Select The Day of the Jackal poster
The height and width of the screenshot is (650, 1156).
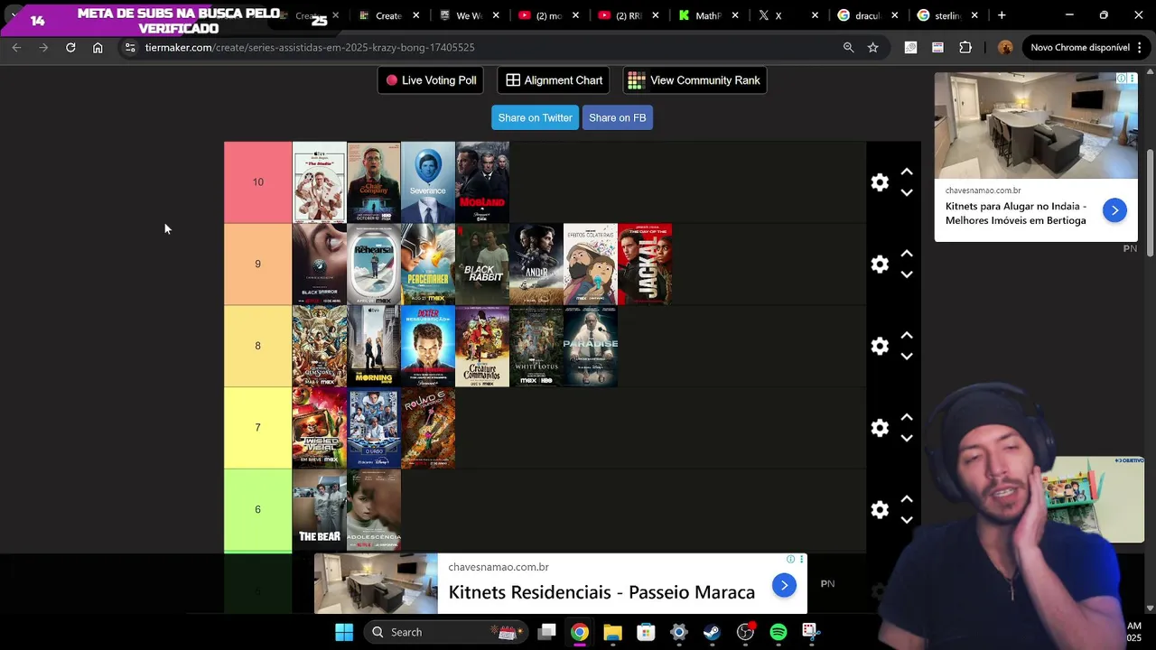645,265
